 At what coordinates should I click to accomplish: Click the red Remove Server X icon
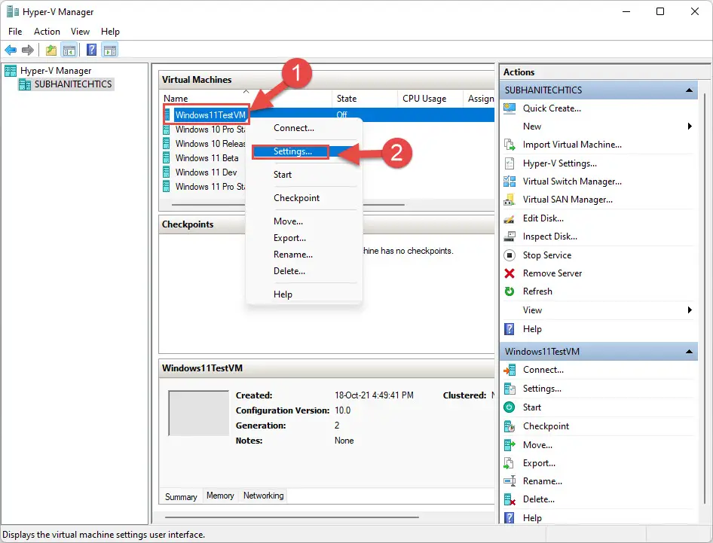(510, 273)
